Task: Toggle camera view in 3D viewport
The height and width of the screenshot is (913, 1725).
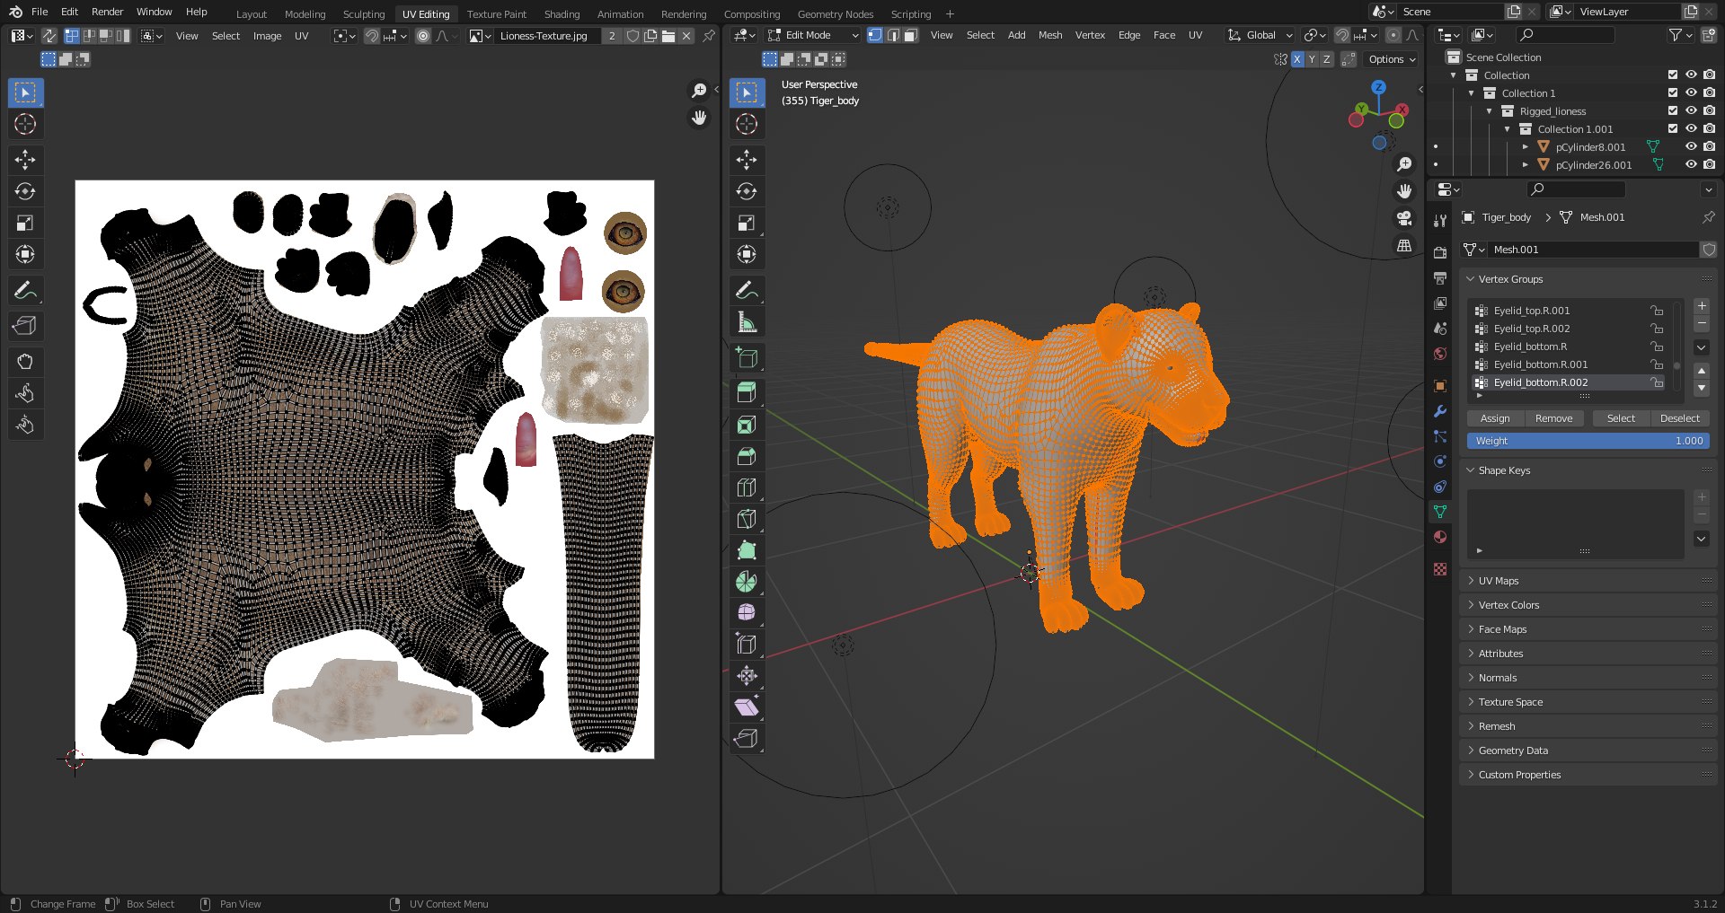Action: [1404, 218]
